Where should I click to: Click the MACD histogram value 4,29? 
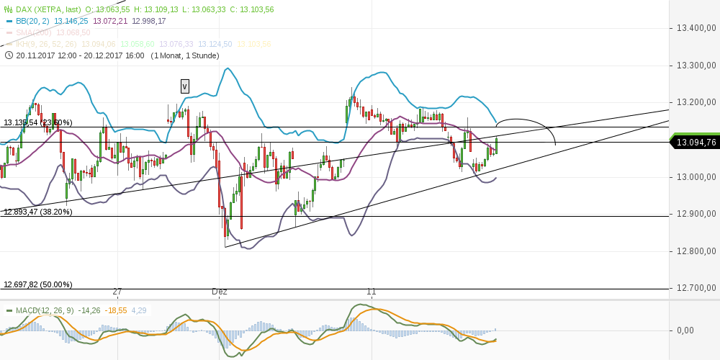tap(139, 311)
